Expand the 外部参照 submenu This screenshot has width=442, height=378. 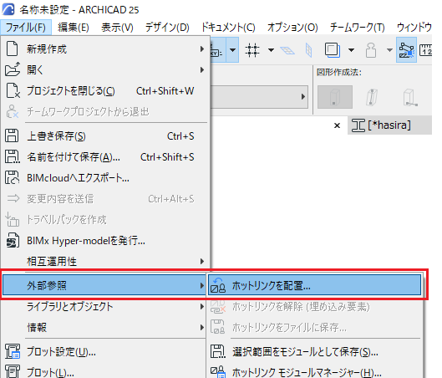(202, 285)
